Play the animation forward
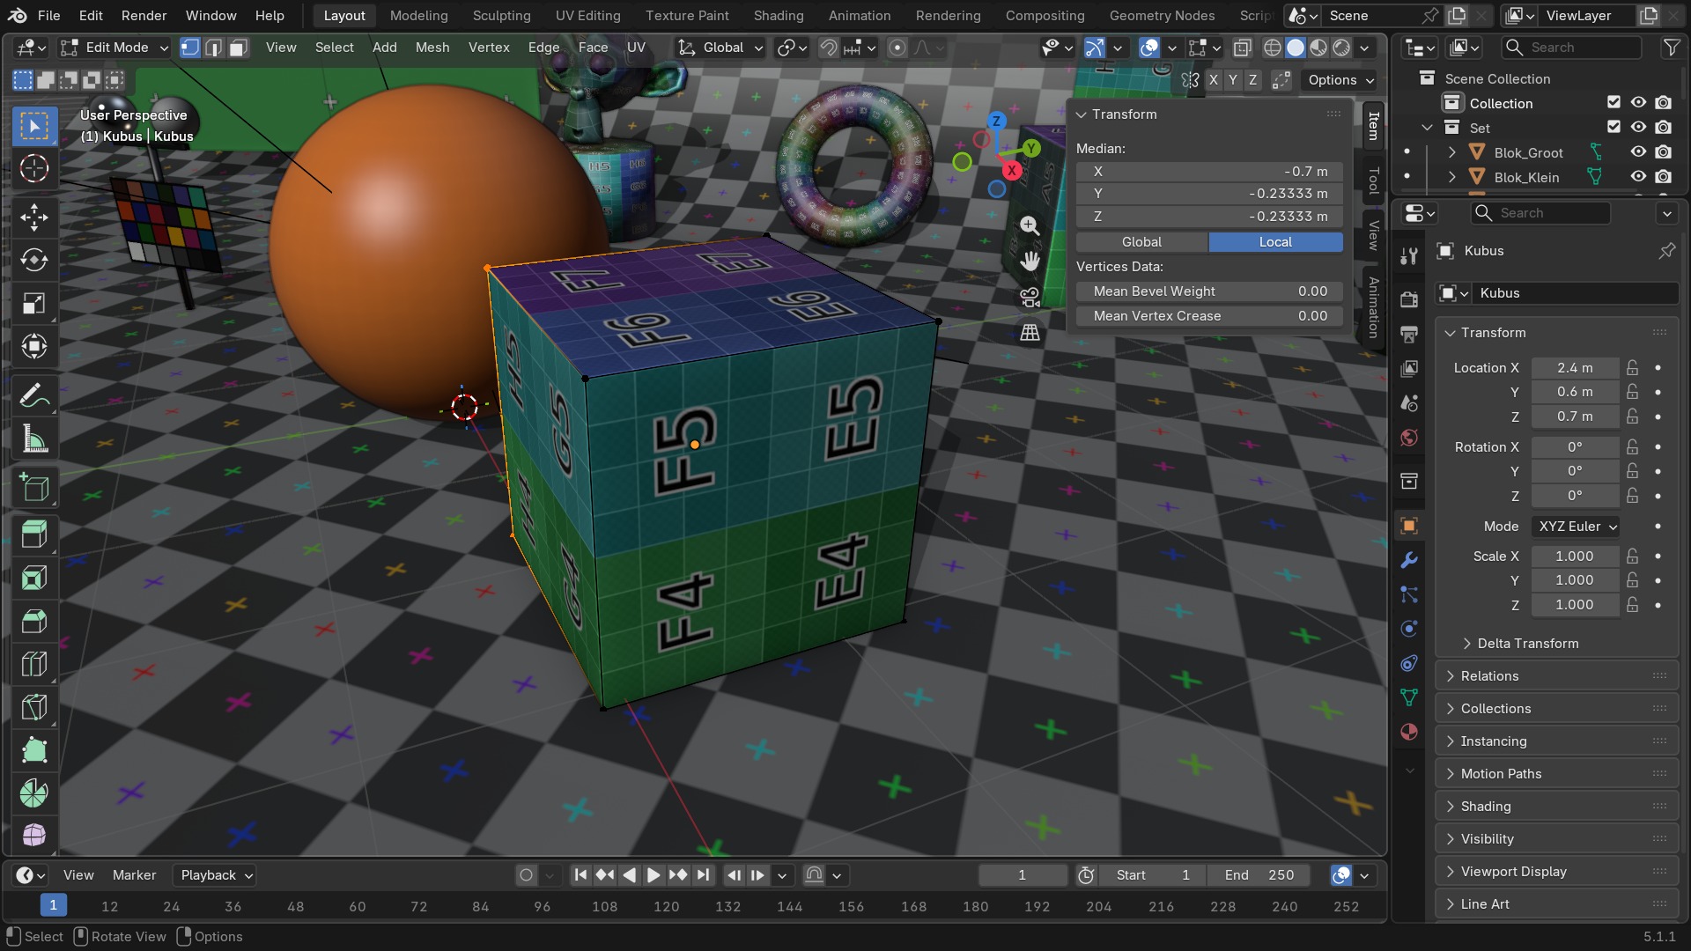The width and height of the screenshot is (1691, 951). (654, 875)
